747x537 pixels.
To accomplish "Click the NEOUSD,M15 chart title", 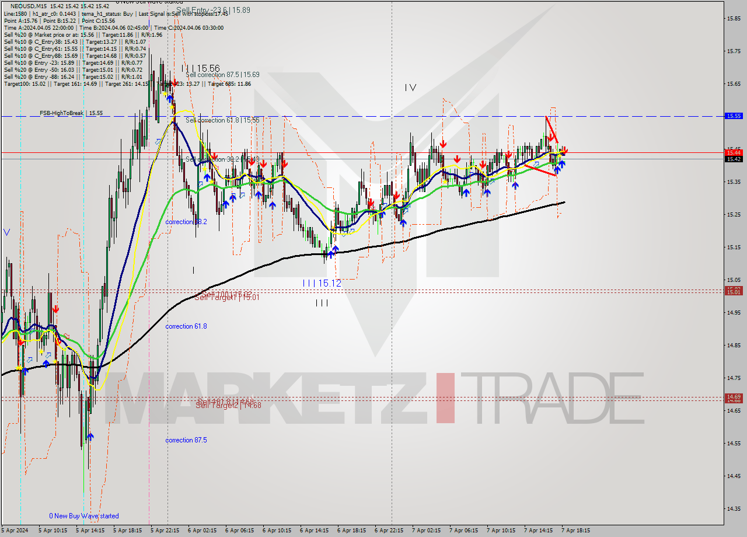I will click(29, 6).
